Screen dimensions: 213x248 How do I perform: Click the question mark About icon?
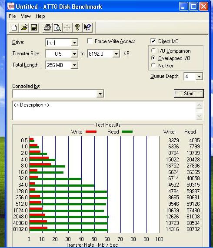[x=77, y=27]
